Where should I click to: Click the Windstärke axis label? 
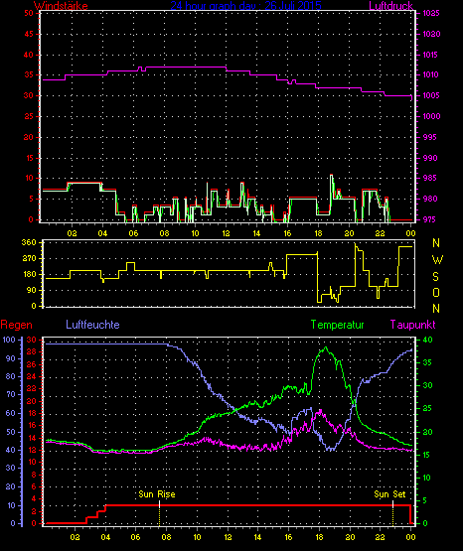tap(61, 6)
